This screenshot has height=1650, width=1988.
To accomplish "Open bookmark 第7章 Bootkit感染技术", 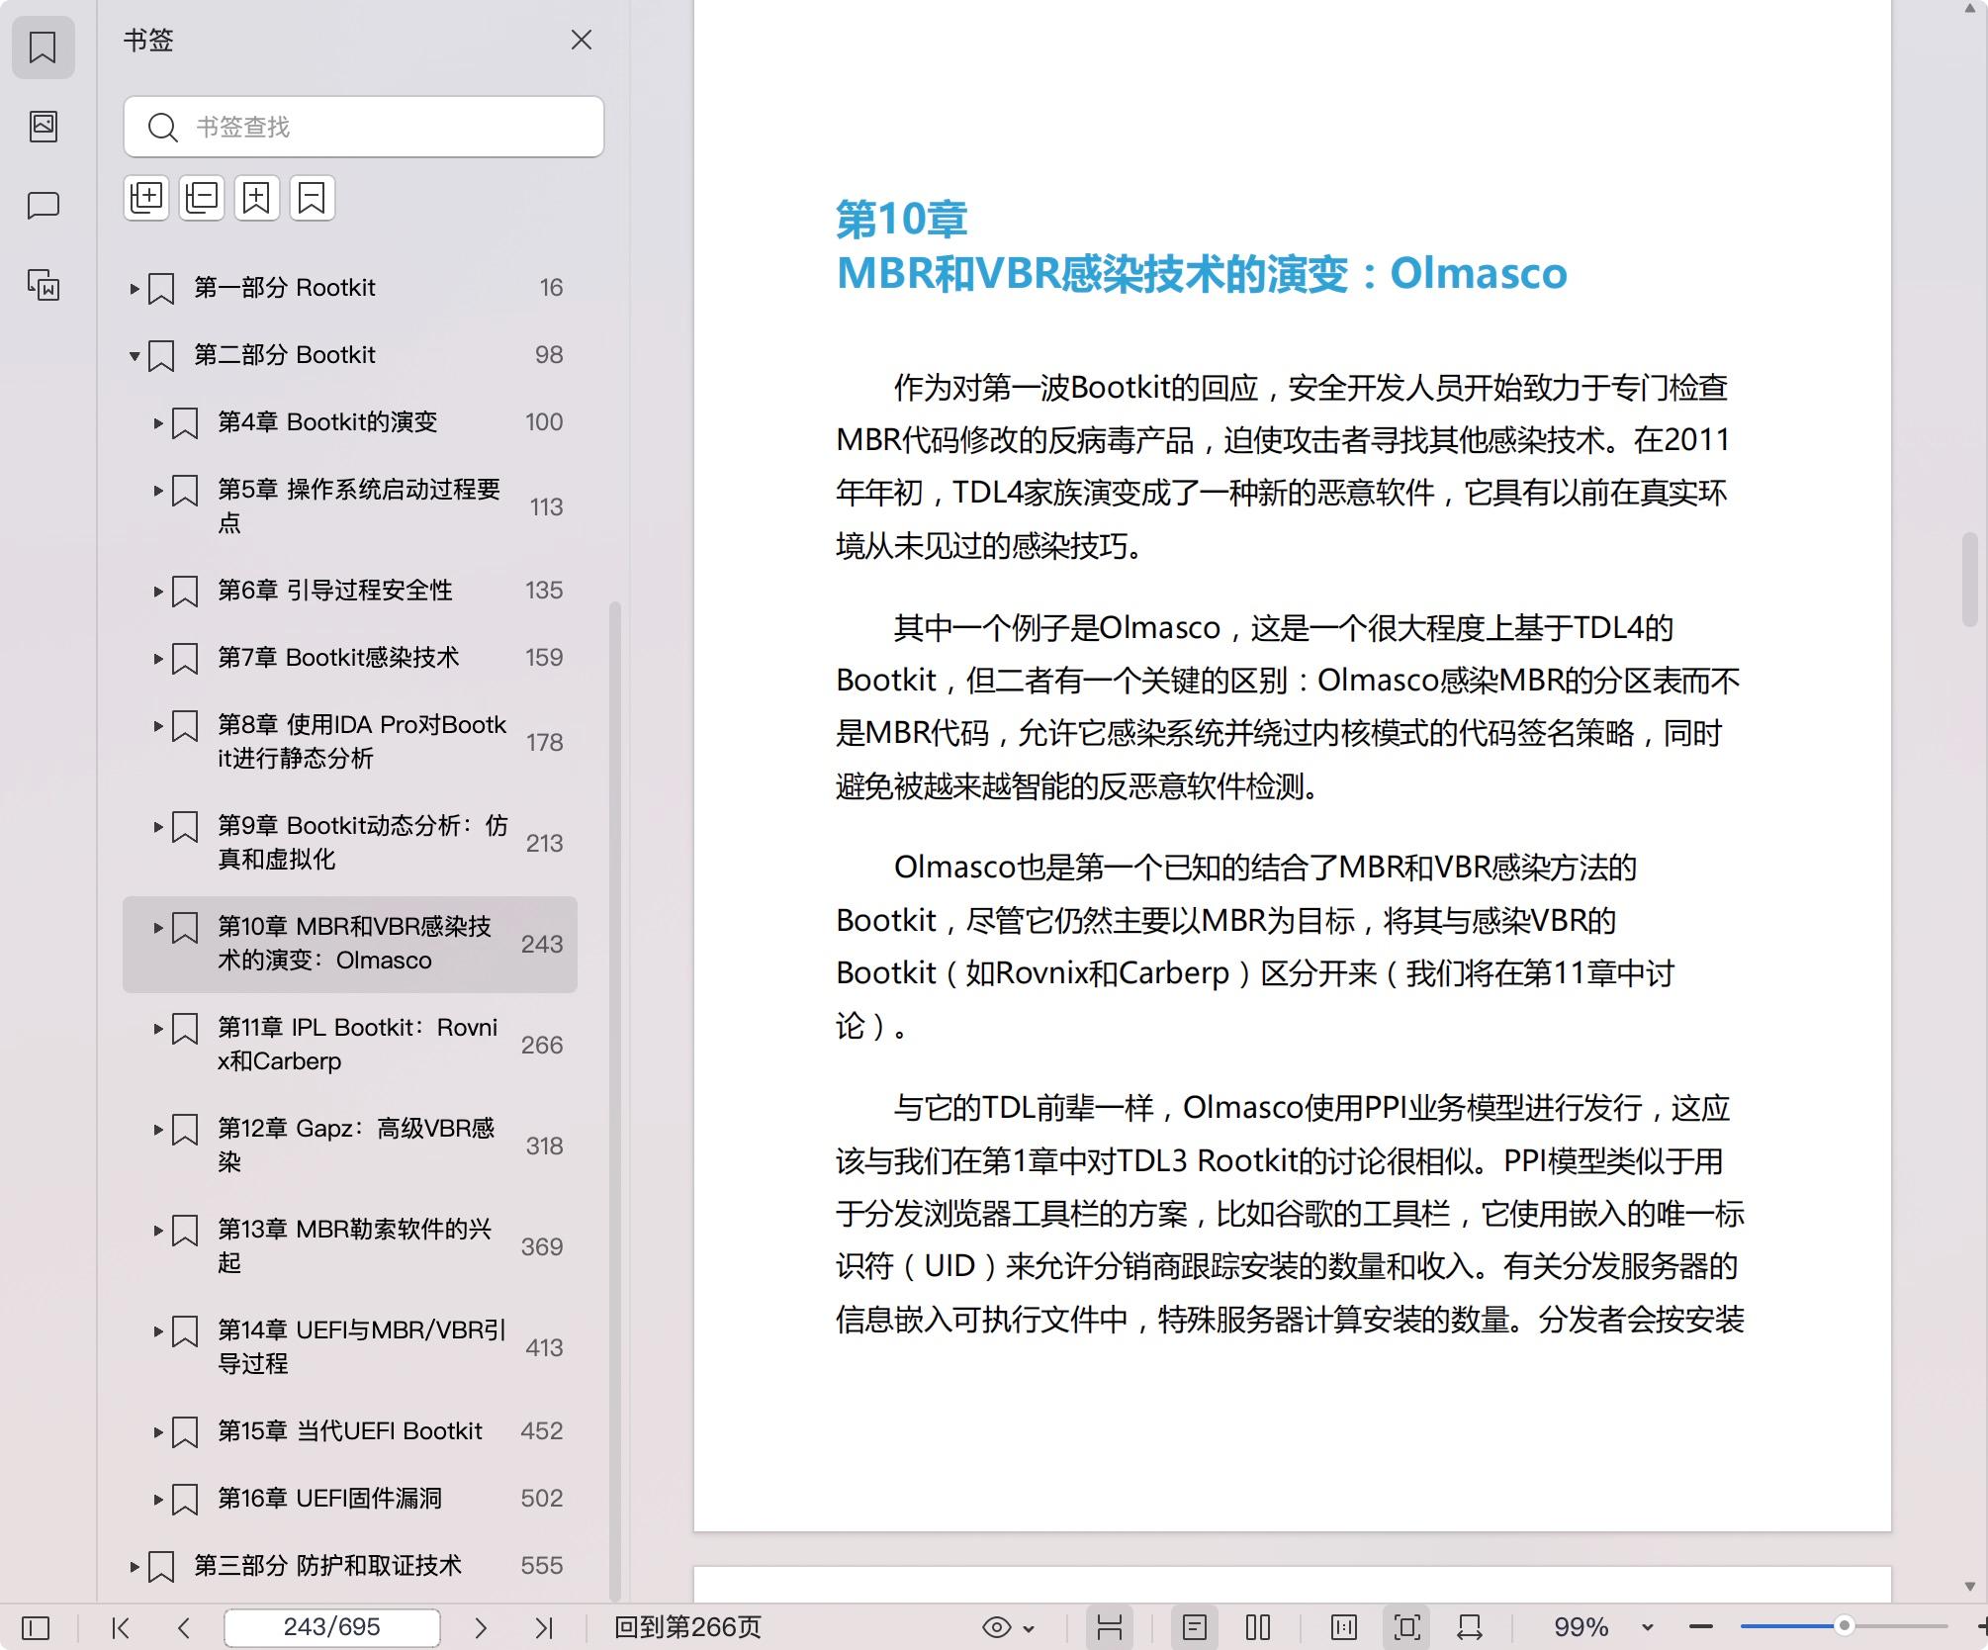I will (x=338, y=658).
